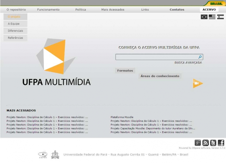Click the green BRASIL badge

(x=216, y=4)
